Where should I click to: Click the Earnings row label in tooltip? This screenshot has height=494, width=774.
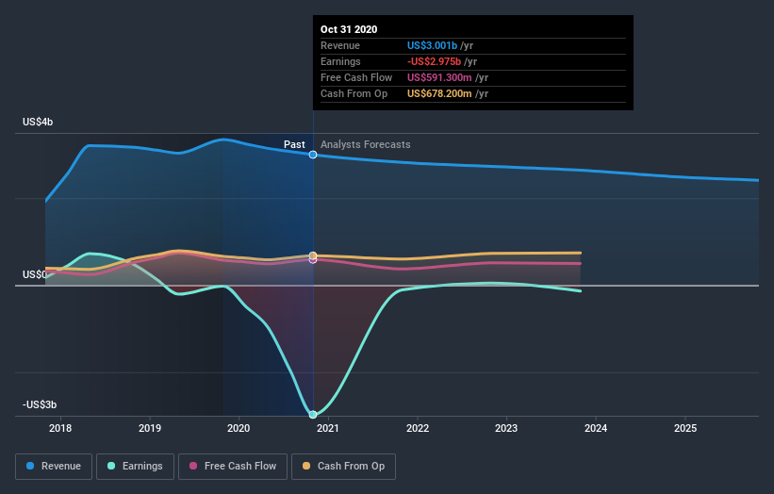[x=340, y=61]
